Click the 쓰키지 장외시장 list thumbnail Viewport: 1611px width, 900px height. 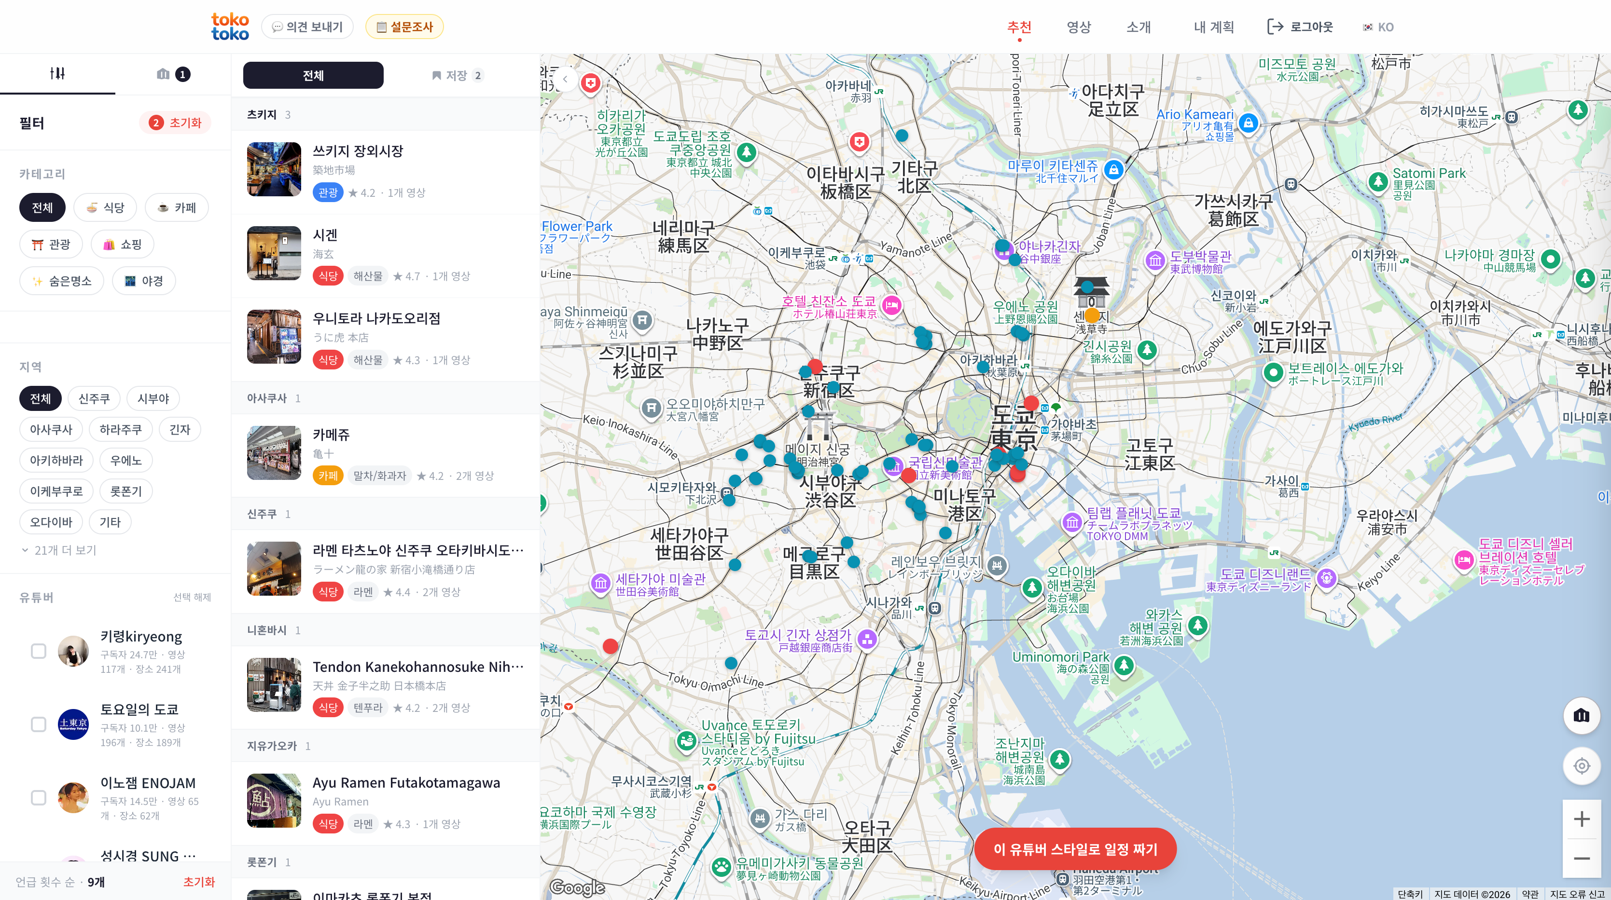click(x=273, y=169)
